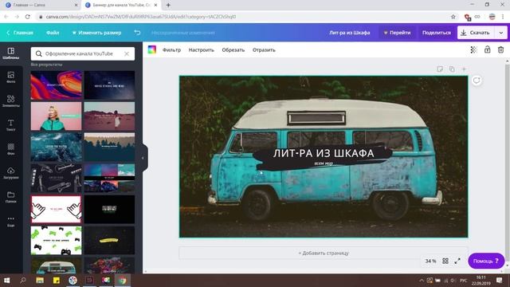Open File Explorer from taskbar
510x287 pixels.
40,280
